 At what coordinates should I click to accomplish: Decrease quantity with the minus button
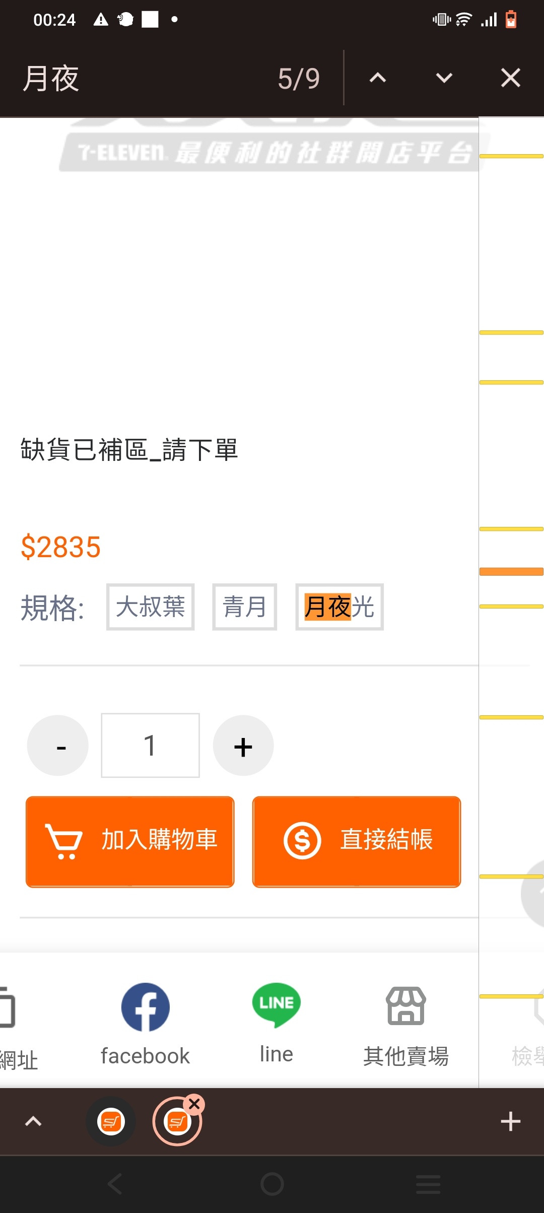(58, 746)
